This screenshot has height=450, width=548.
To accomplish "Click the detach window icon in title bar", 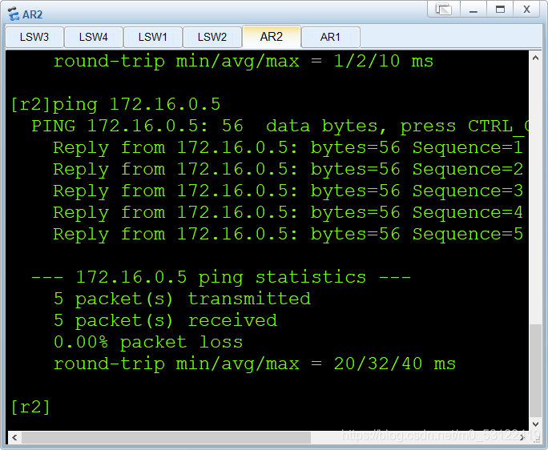I will tap(444, 10).
